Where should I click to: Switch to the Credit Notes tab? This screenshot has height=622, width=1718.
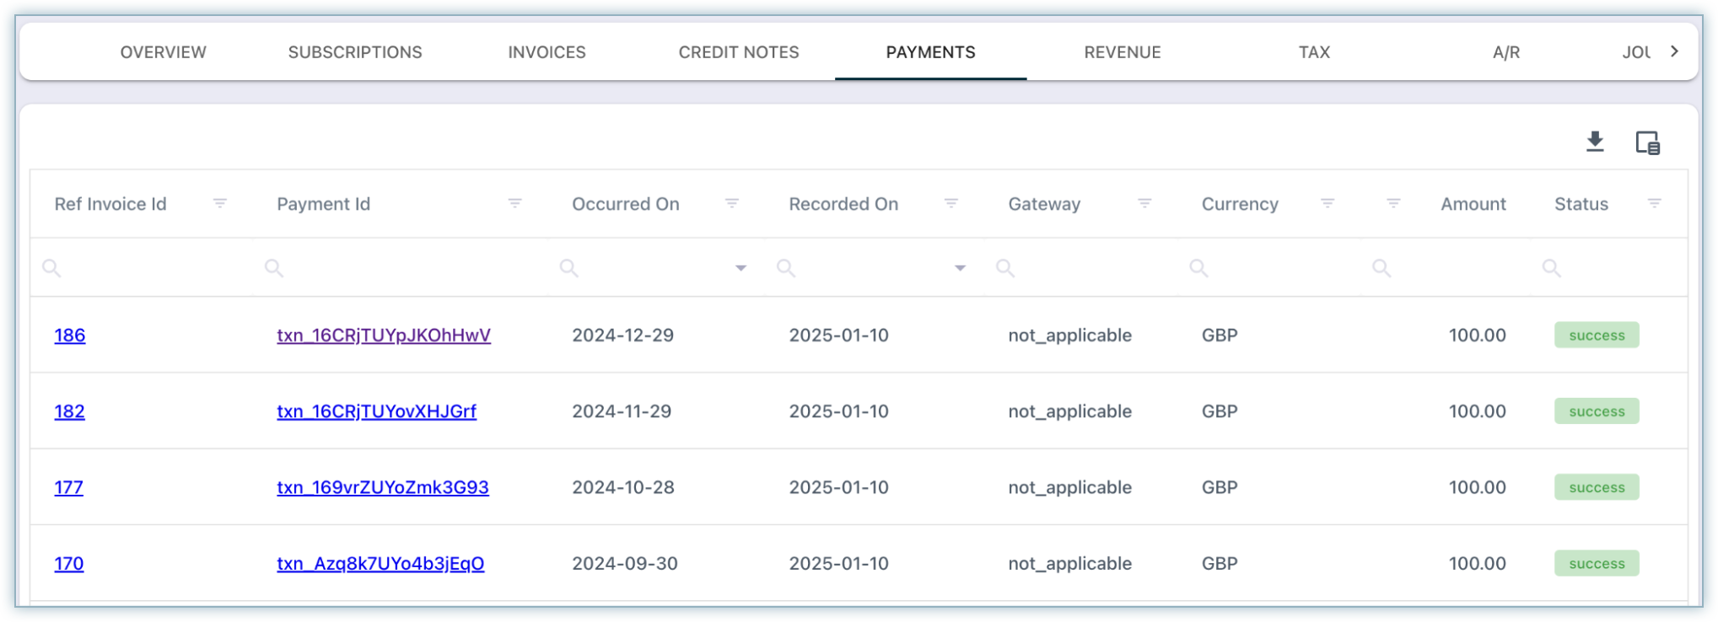tap(739, 52)
